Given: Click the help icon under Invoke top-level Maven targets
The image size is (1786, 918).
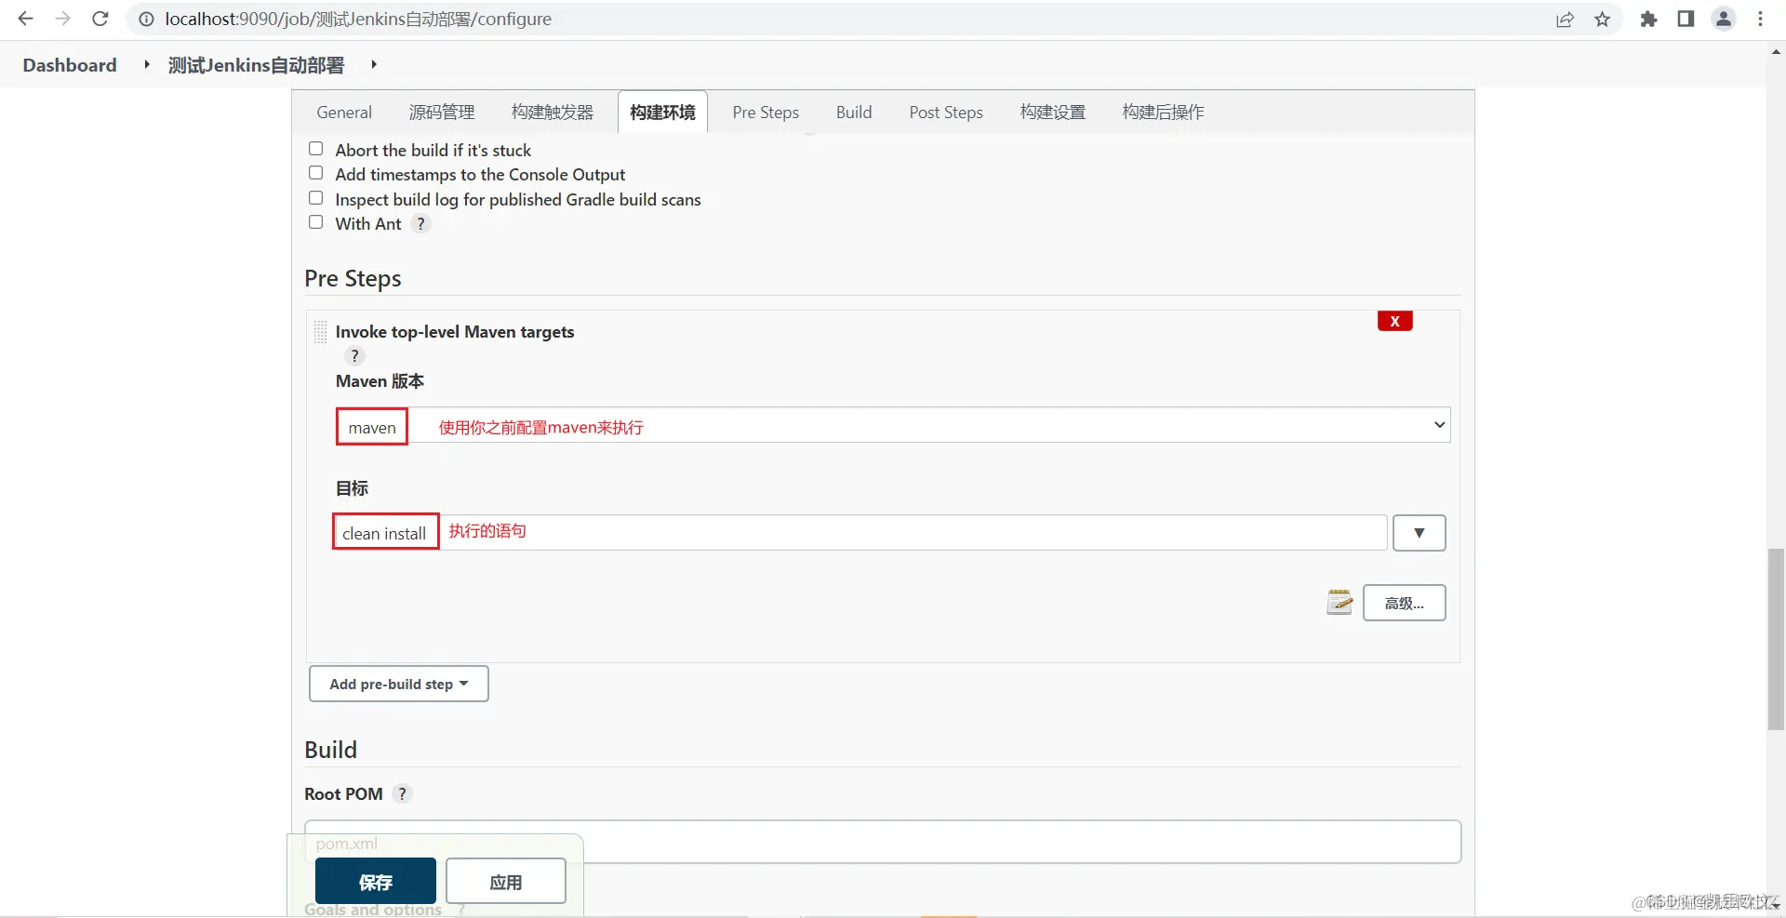Looking at the screenshot, I should (x=354, y=356).
